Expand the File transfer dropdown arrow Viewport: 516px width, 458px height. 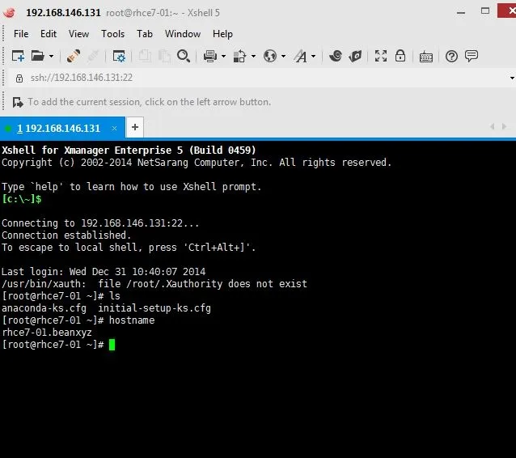[x=253, y=57]
